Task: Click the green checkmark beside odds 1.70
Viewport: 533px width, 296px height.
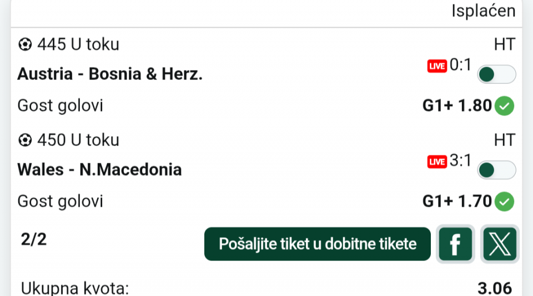Action: coord(504,201)
